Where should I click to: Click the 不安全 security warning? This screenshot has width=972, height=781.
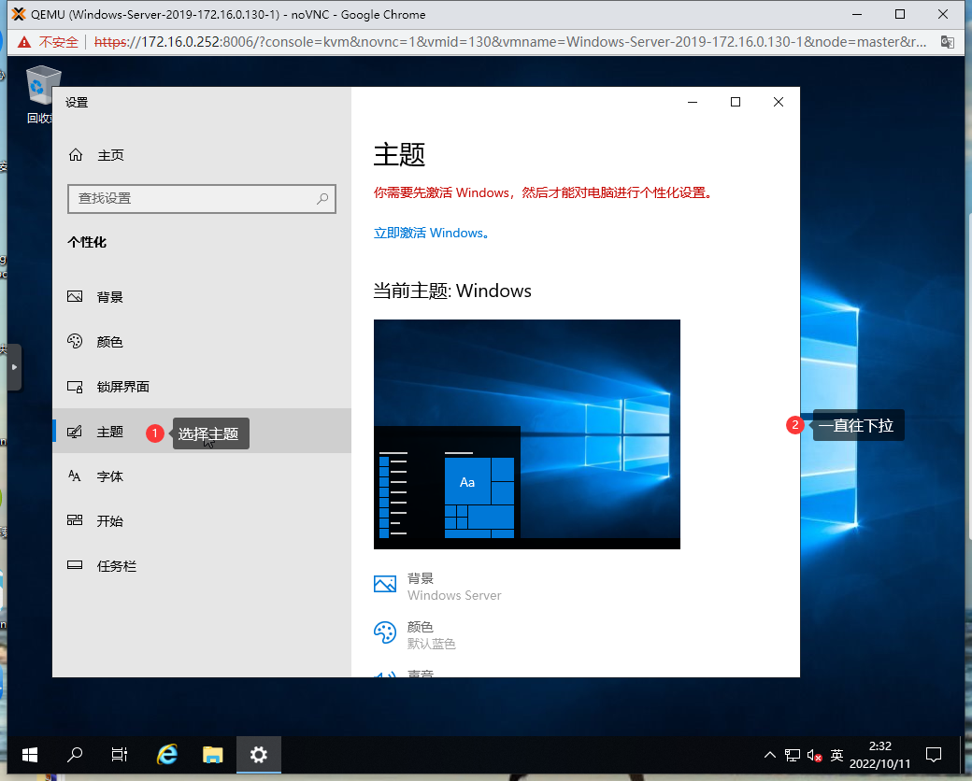coord(49,42)
